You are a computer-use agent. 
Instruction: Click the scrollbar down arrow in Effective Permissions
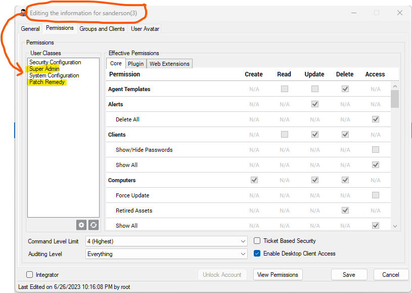tap(395, 226)
